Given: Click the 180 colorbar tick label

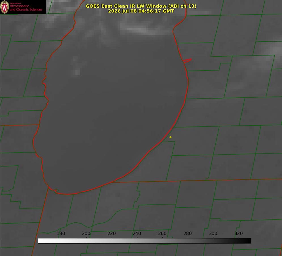Looking at the screenshot, I should 61,233.
